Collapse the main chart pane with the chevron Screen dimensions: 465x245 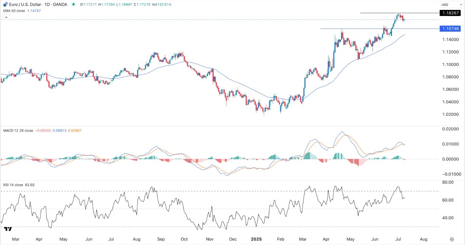click(x=6, y=17)
